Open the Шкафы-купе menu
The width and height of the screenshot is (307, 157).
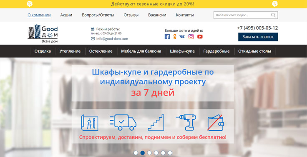pyautogui.click(x=182, y=51)
